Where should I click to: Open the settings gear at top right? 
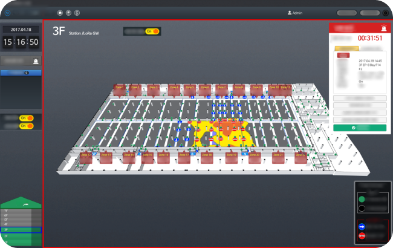385,13
